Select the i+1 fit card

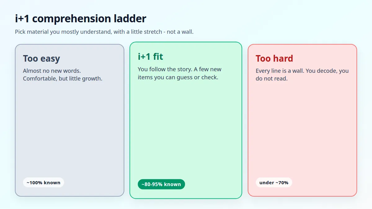tap(186, 120)
